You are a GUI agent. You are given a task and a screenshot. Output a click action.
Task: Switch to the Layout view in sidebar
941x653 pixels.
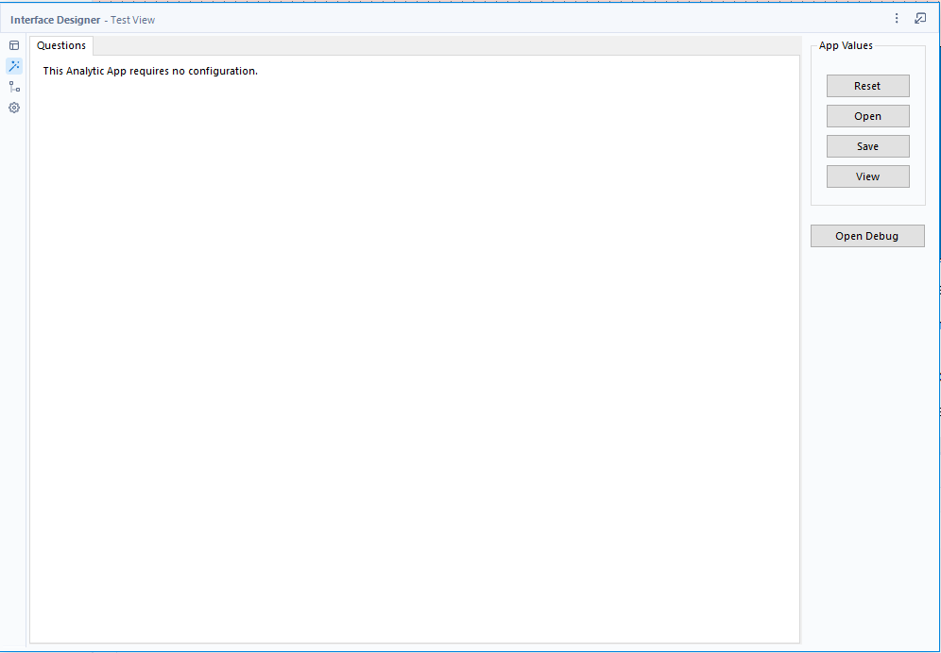pos(13,44)
